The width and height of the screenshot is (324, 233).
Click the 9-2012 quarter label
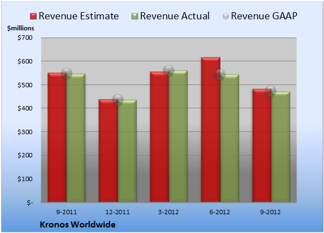[x=271, y=212]
